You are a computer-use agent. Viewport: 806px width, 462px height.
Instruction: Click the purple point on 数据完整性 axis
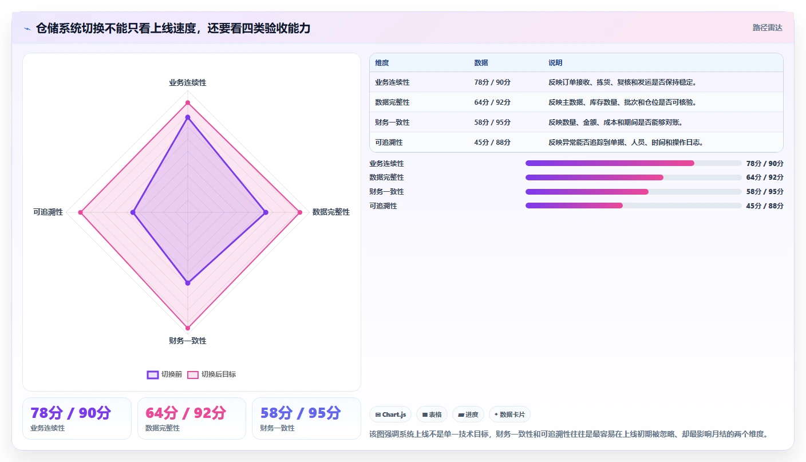[266, 212]
